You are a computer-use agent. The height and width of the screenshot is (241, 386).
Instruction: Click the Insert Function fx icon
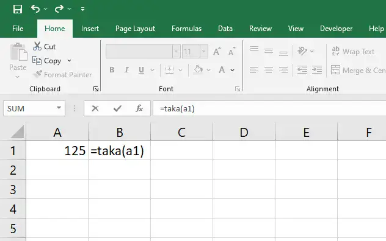pos(139,108)
